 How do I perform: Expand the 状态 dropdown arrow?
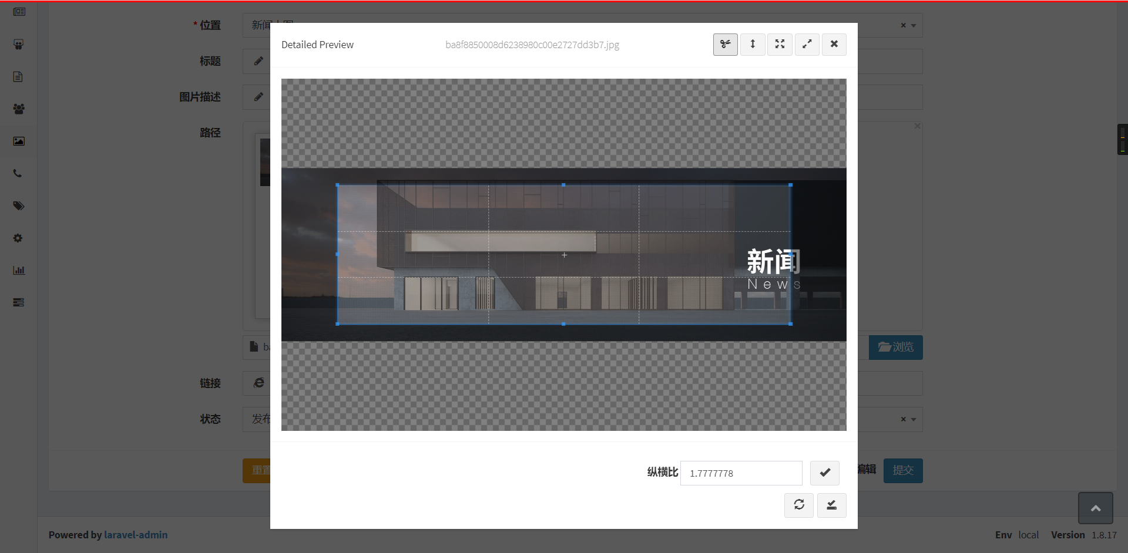pos(914,420)
